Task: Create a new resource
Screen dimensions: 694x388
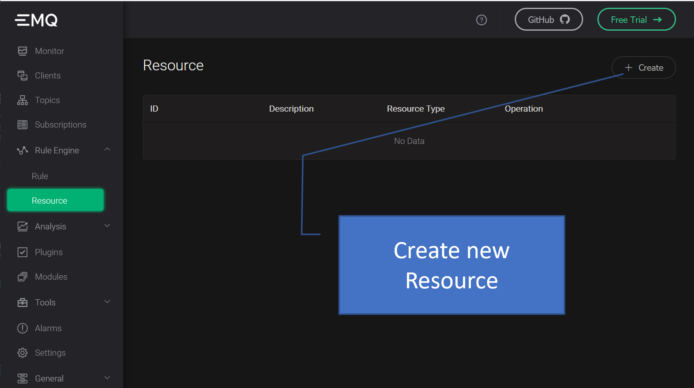Action: click(644, 67)
